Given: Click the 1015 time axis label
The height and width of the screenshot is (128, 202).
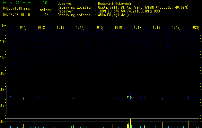Looking at the screenshot, I should 99,27.
